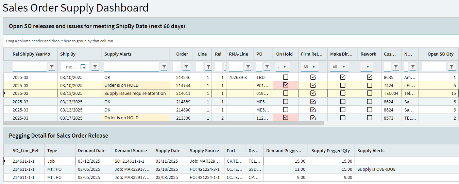Screen dimensions: 459x184
Task: Open the On Hold filter dropdown
Action: click(282, 67)
